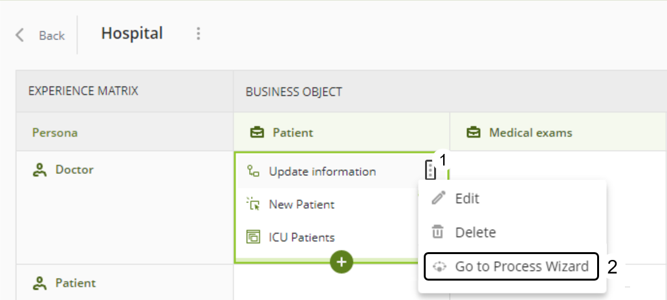Select Go to Process Wizard option
Viewport: 667px width, 300px height.
[x=521, y=266]
